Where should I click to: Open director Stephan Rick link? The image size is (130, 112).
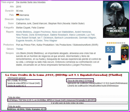(x=23, y=19)
